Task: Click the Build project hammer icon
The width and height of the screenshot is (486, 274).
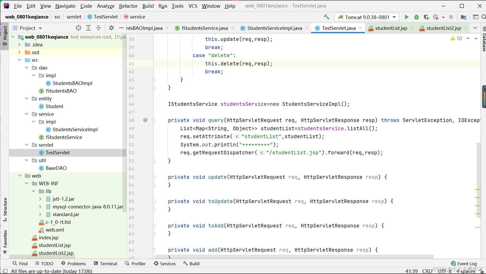Action: [x=326, y=17]
